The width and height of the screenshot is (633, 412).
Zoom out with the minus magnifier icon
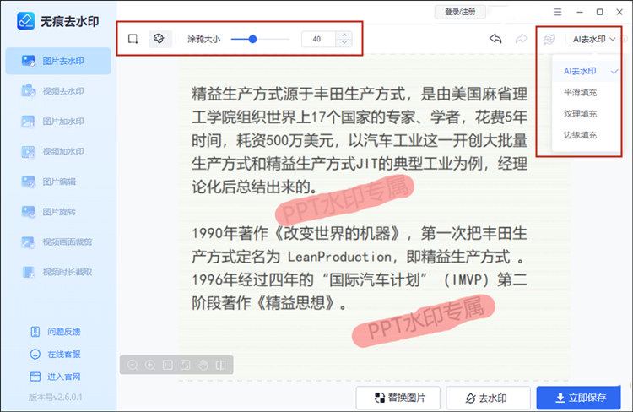[x=133, y=366]
